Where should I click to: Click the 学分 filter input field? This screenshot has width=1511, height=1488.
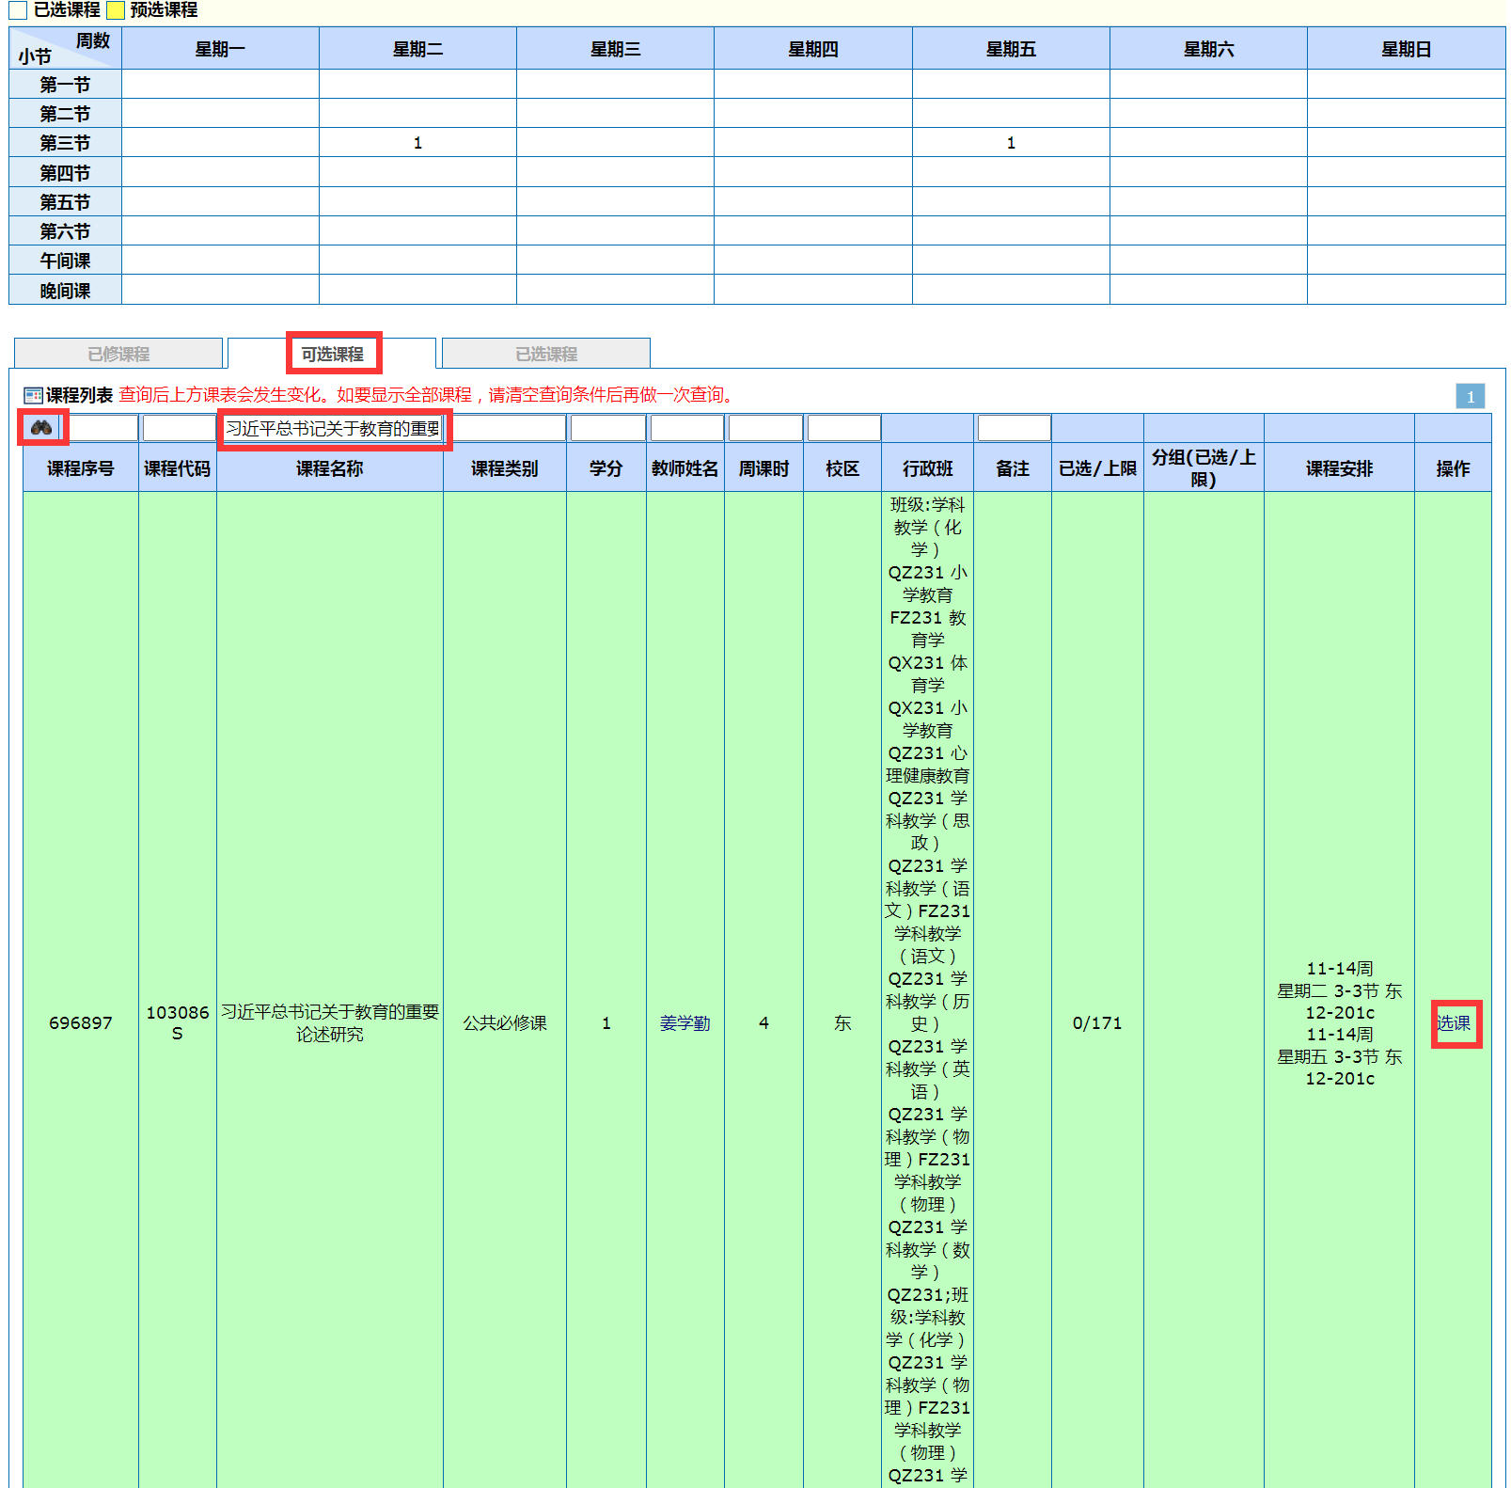tap(607, 429)
